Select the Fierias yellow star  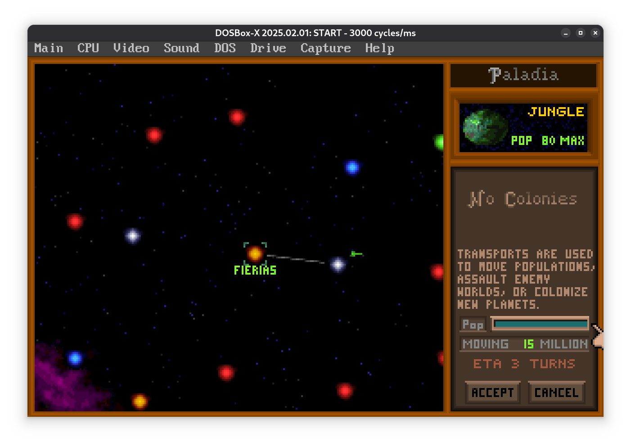(x=255, y=254)
